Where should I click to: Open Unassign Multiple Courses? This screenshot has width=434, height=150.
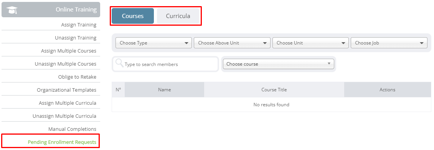(66, 64)
